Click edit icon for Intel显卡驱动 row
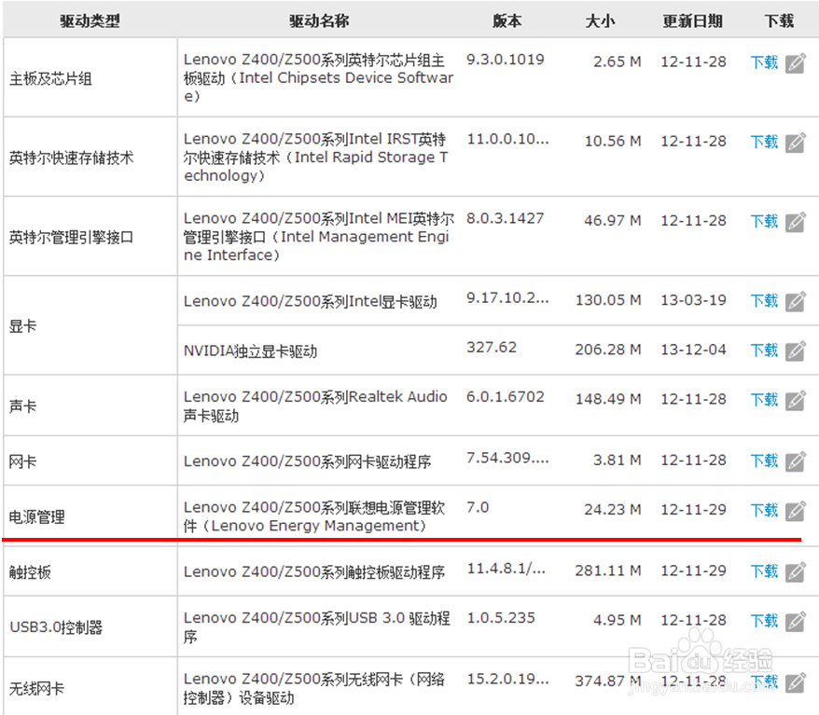This screenshot has width=819, height=715. (796, 301)
